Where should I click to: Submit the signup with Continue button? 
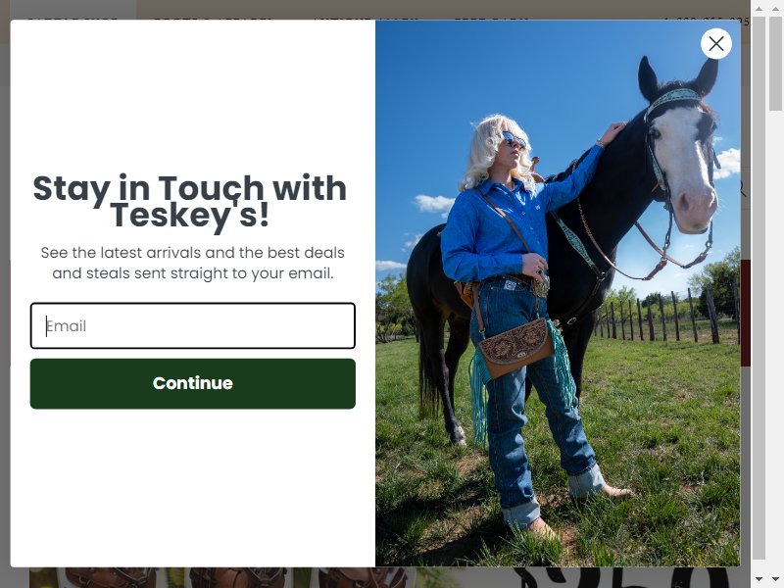(x=192, y=383)
